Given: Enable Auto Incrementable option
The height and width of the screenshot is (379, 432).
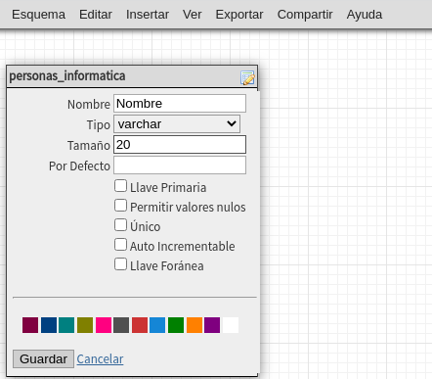Looking at the screenshot, I should pyautogui.click(x=120, y=245).
